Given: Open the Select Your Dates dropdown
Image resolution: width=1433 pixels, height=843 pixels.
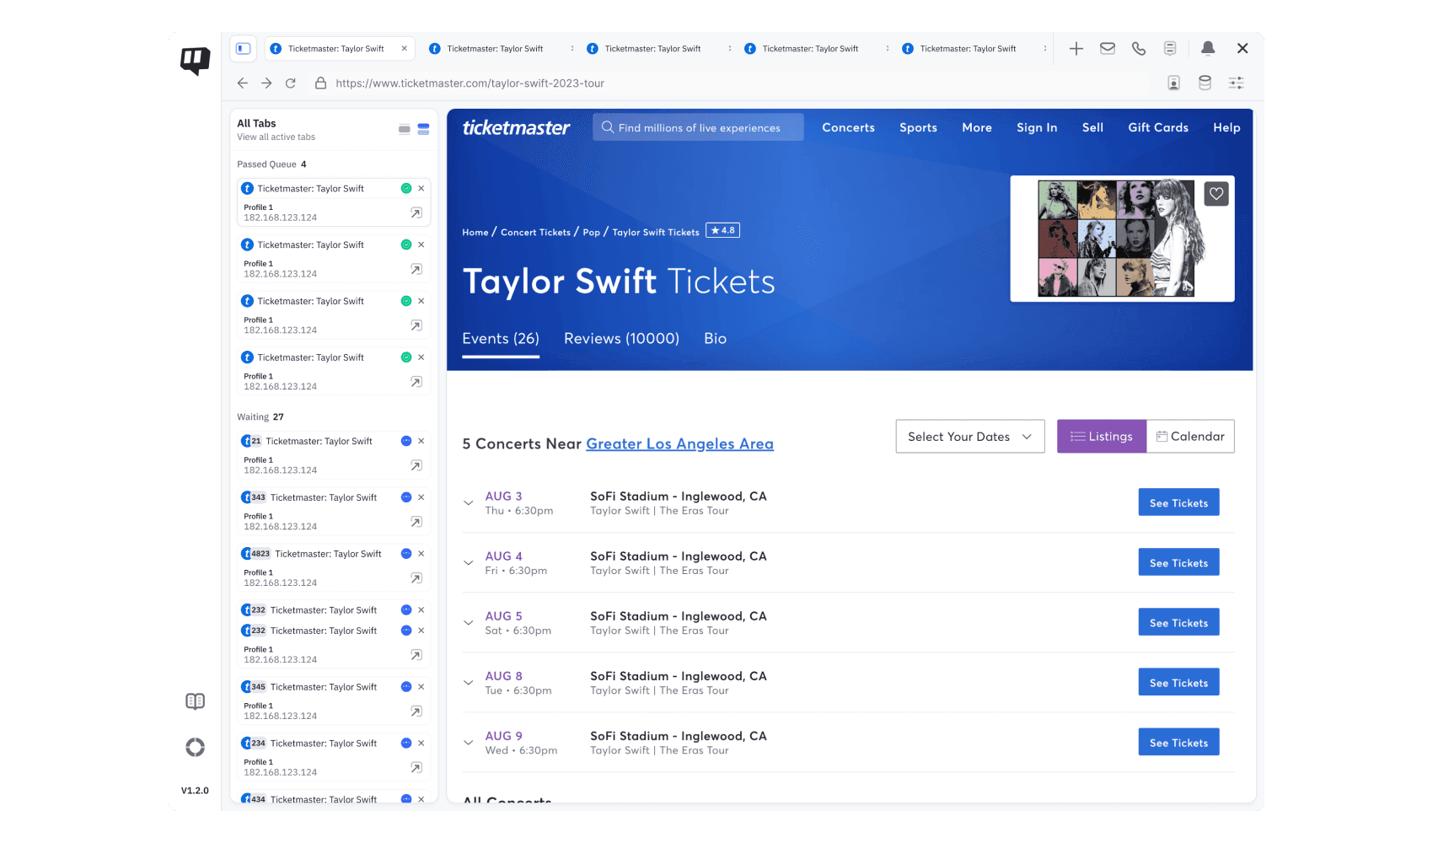Looking at the screenshot, I should (970, 437).
